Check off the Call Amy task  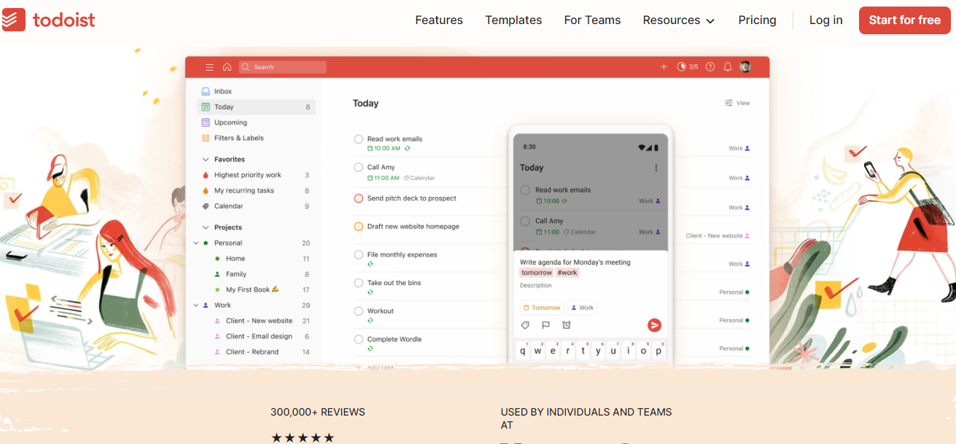pos(358,166)
